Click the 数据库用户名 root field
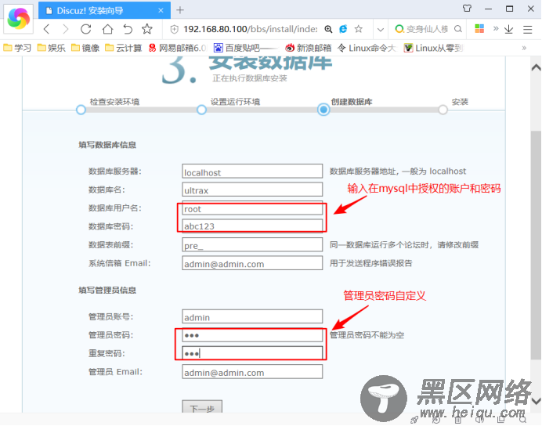Viewport: 542px width, 426px height. tap(252, 208)
